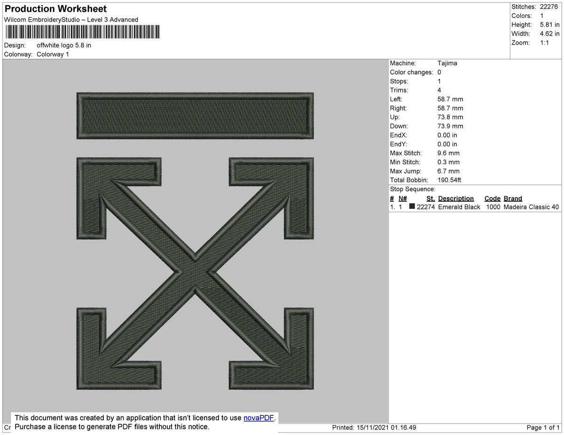This screenshot has width=564, height=435.
Task: Click the Max Stitch value "9.6 mm"
Action: coord(448,153)
